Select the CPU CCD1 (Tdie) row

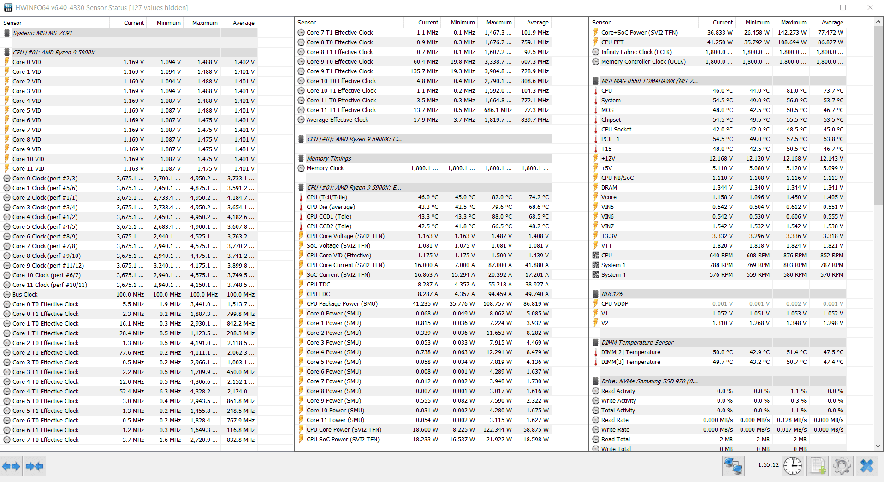point(424,216)
